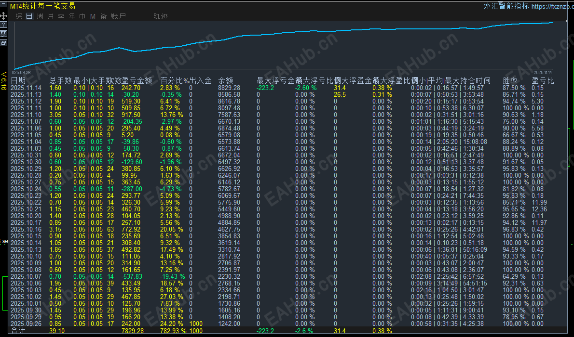This screenshot has height=337, width=574.
Task: Open the 账户 account tab
Action: tap(118, 16)
